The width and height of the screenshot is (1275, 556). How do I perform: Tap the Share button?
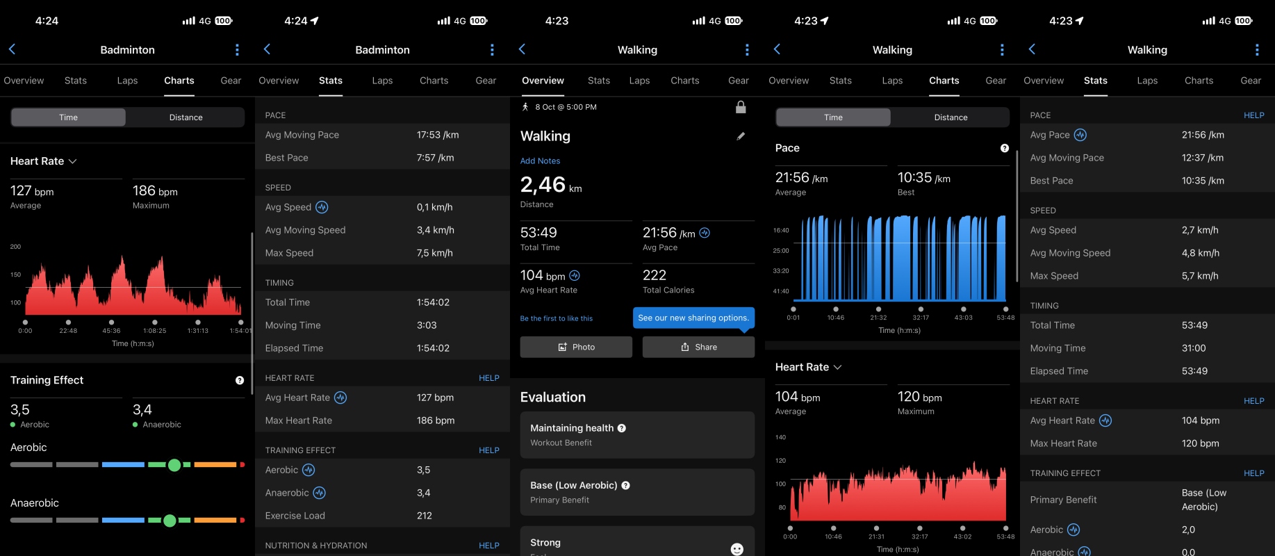click(698, 347)
